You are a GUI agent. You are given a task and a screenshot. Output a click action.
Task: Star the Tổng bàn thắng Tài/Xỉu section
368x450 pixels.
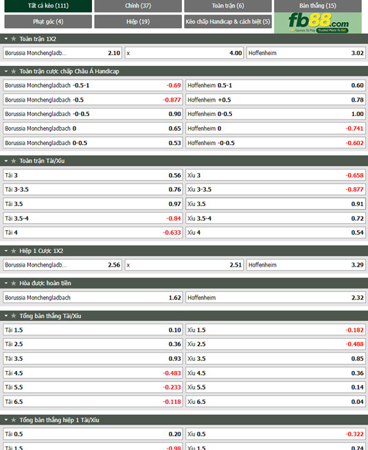point(14,316)
